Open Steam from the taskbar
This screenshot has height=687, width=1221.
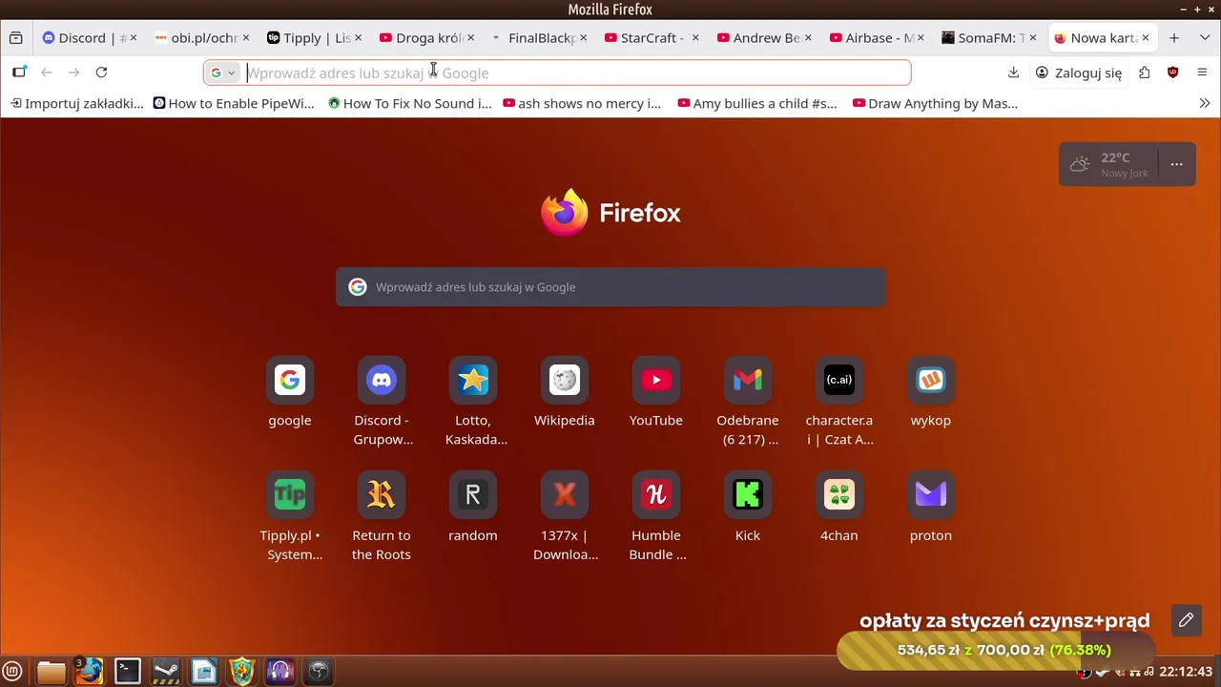(166, 672)
